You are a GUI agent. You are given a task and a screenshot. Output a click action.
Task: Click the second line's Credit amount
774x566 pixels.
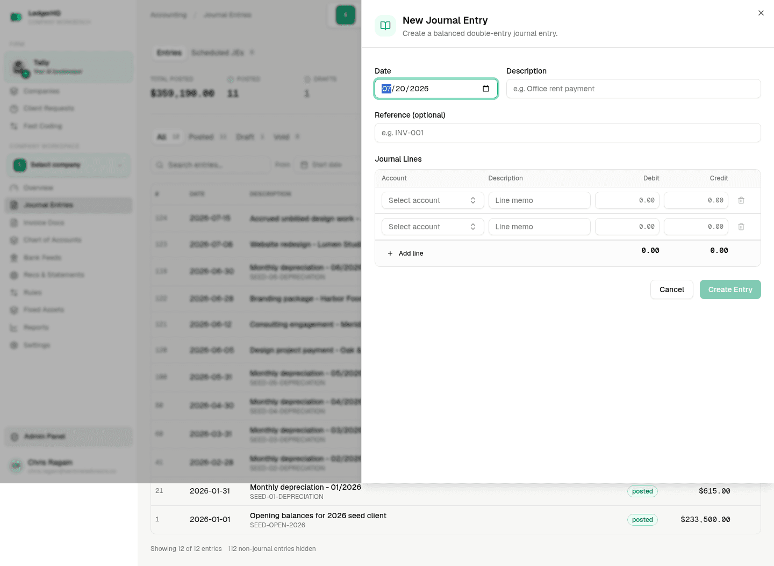(696, 227)
